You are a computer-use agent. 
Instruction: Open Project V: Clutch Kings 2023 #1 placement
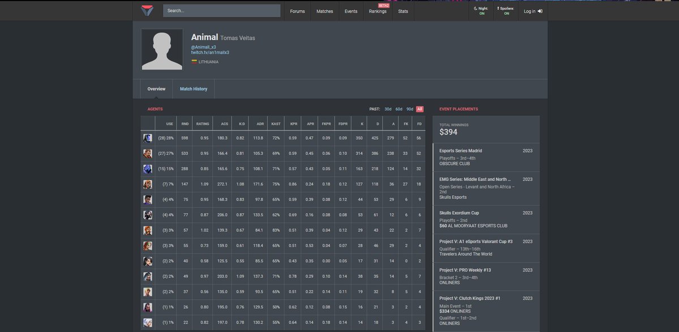(x=486, y=311)
